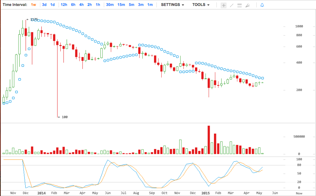Switch to the 1d time interval

point(52,5)
